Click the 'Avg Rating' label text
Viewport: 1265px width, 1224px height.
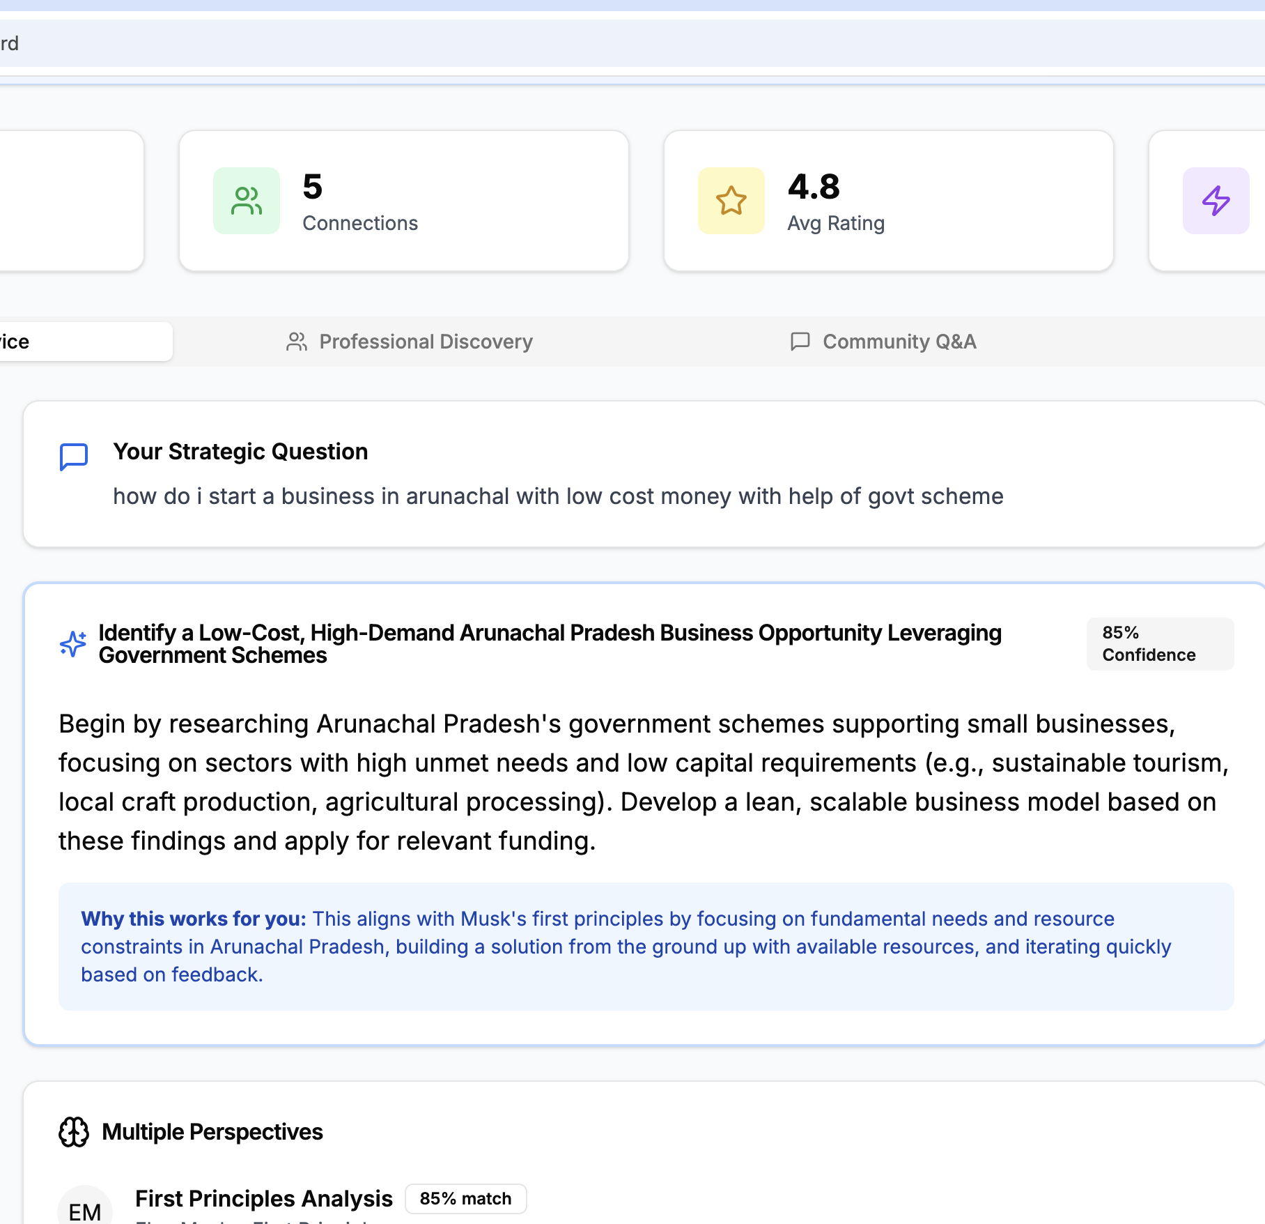(836, 223)
